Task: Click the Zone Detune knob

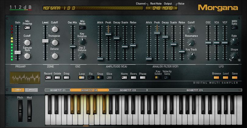Action: click(x=55, y=56)
